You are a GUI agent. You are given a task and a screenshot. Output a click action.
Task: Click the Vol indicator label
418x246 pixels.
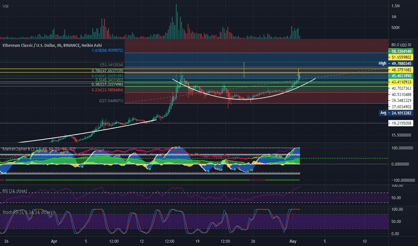pyautogui.click(x=5, y=6)
